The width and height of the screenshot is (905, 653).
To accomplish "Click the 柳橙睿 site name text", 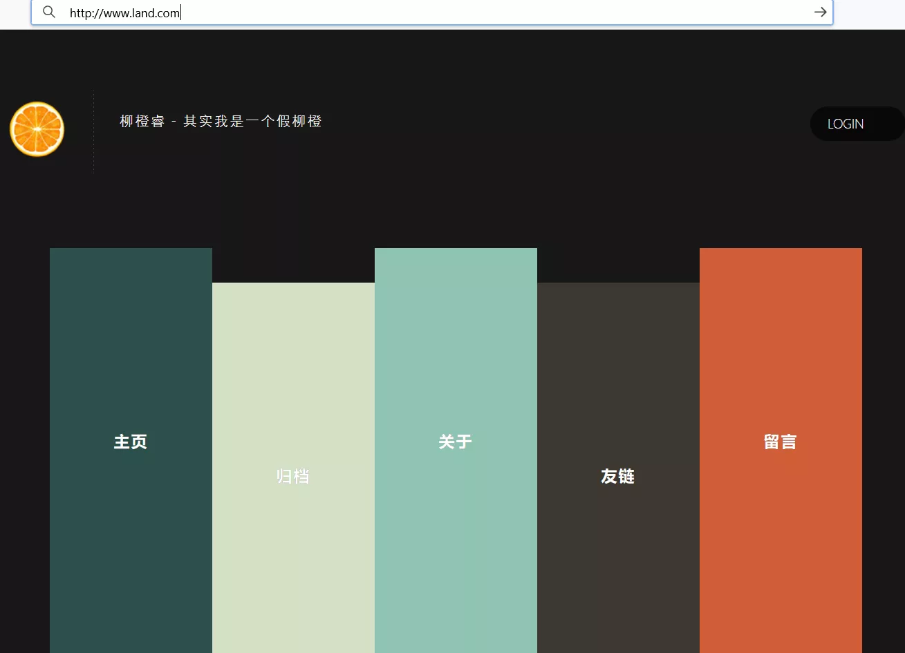I will (x=142, y=122).
